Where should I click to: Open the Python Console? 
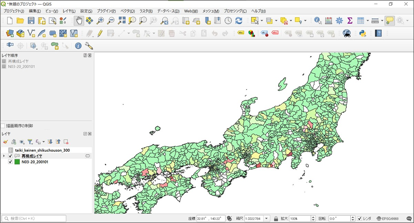pos(362,33)
